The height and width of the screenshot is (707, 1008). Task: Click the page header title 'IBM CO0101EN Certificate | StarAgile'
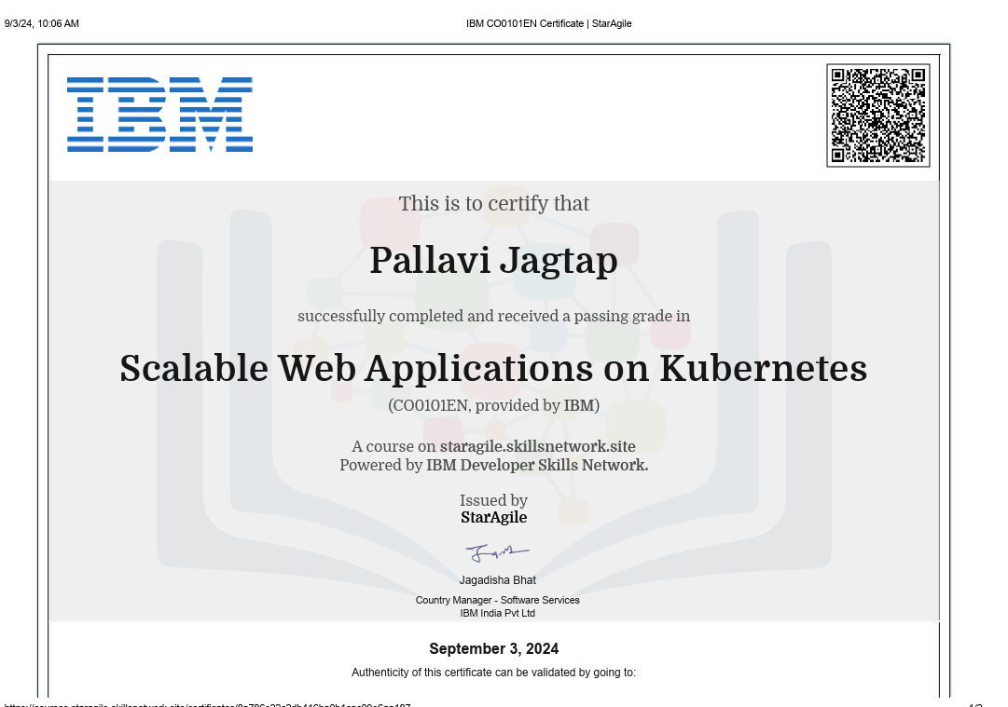[549, 24]
